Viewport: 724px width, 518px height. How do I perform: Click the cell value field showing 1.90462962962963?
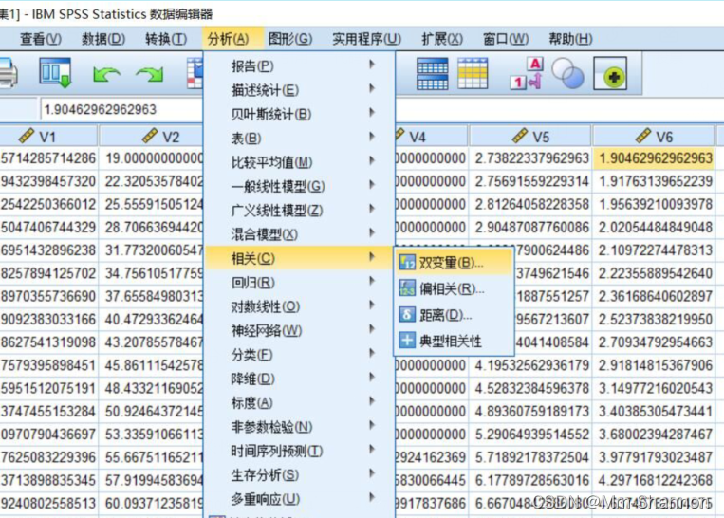(121, 110)
